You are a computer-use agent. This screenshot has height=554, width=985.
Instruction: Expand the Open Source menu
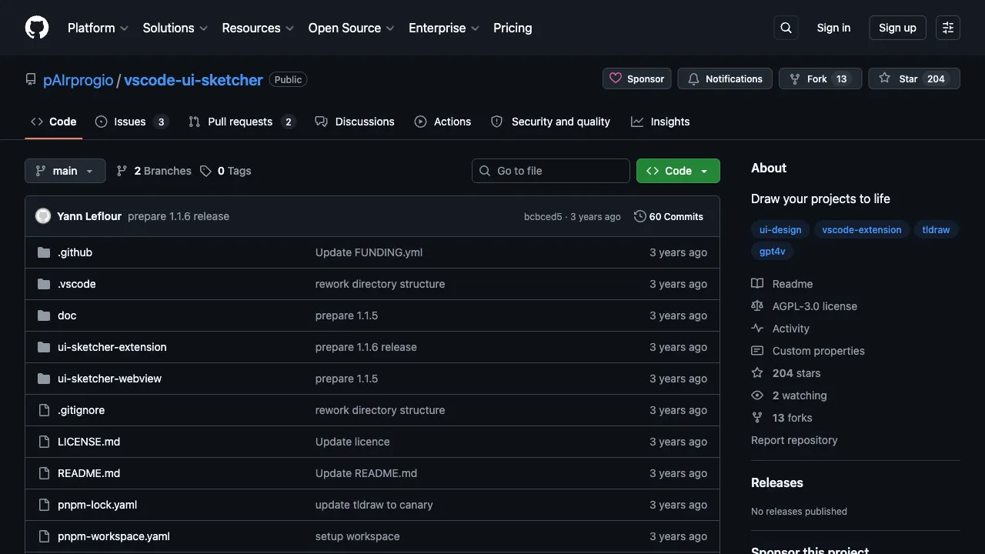coord(351,28)
